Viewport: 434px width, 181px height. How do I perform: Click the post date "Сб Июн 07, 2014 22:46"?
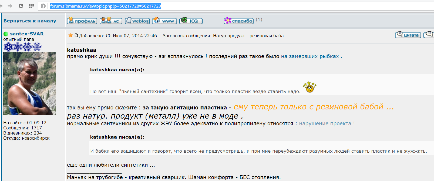pos(131,36)
